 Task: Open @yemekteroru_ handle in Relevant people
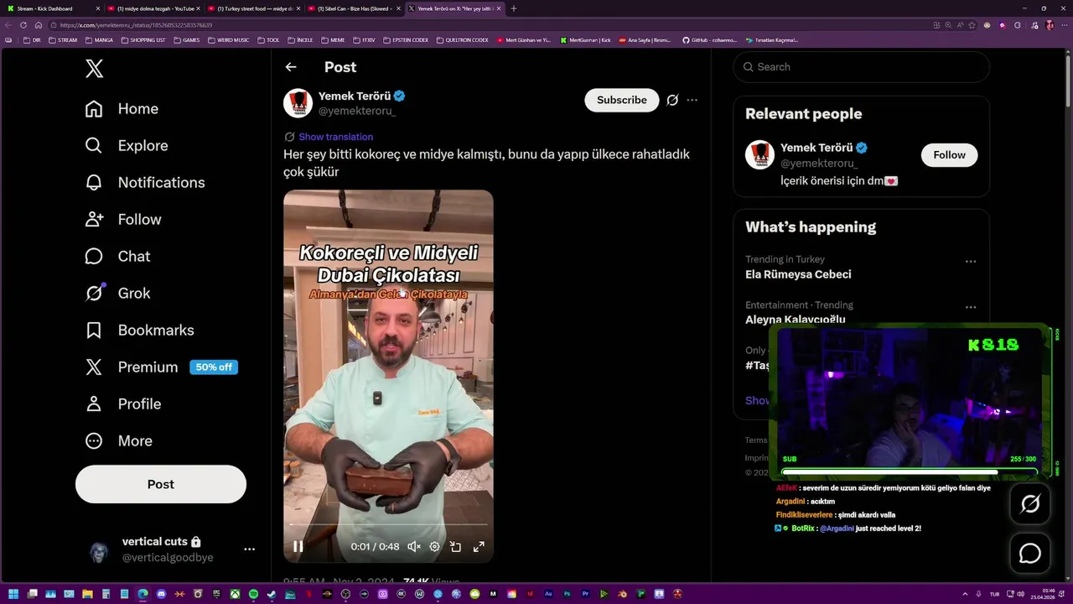pos(819,164)
